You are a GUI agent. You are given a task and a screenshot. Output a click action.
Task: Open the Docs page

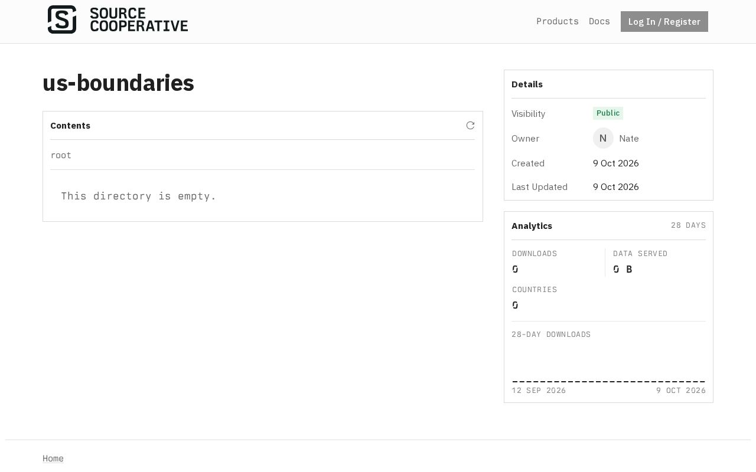pyautogui.click(x=599, y=21)
